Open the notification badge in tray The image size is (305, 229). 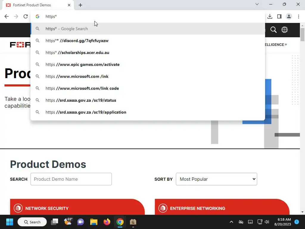pos(297,222)
